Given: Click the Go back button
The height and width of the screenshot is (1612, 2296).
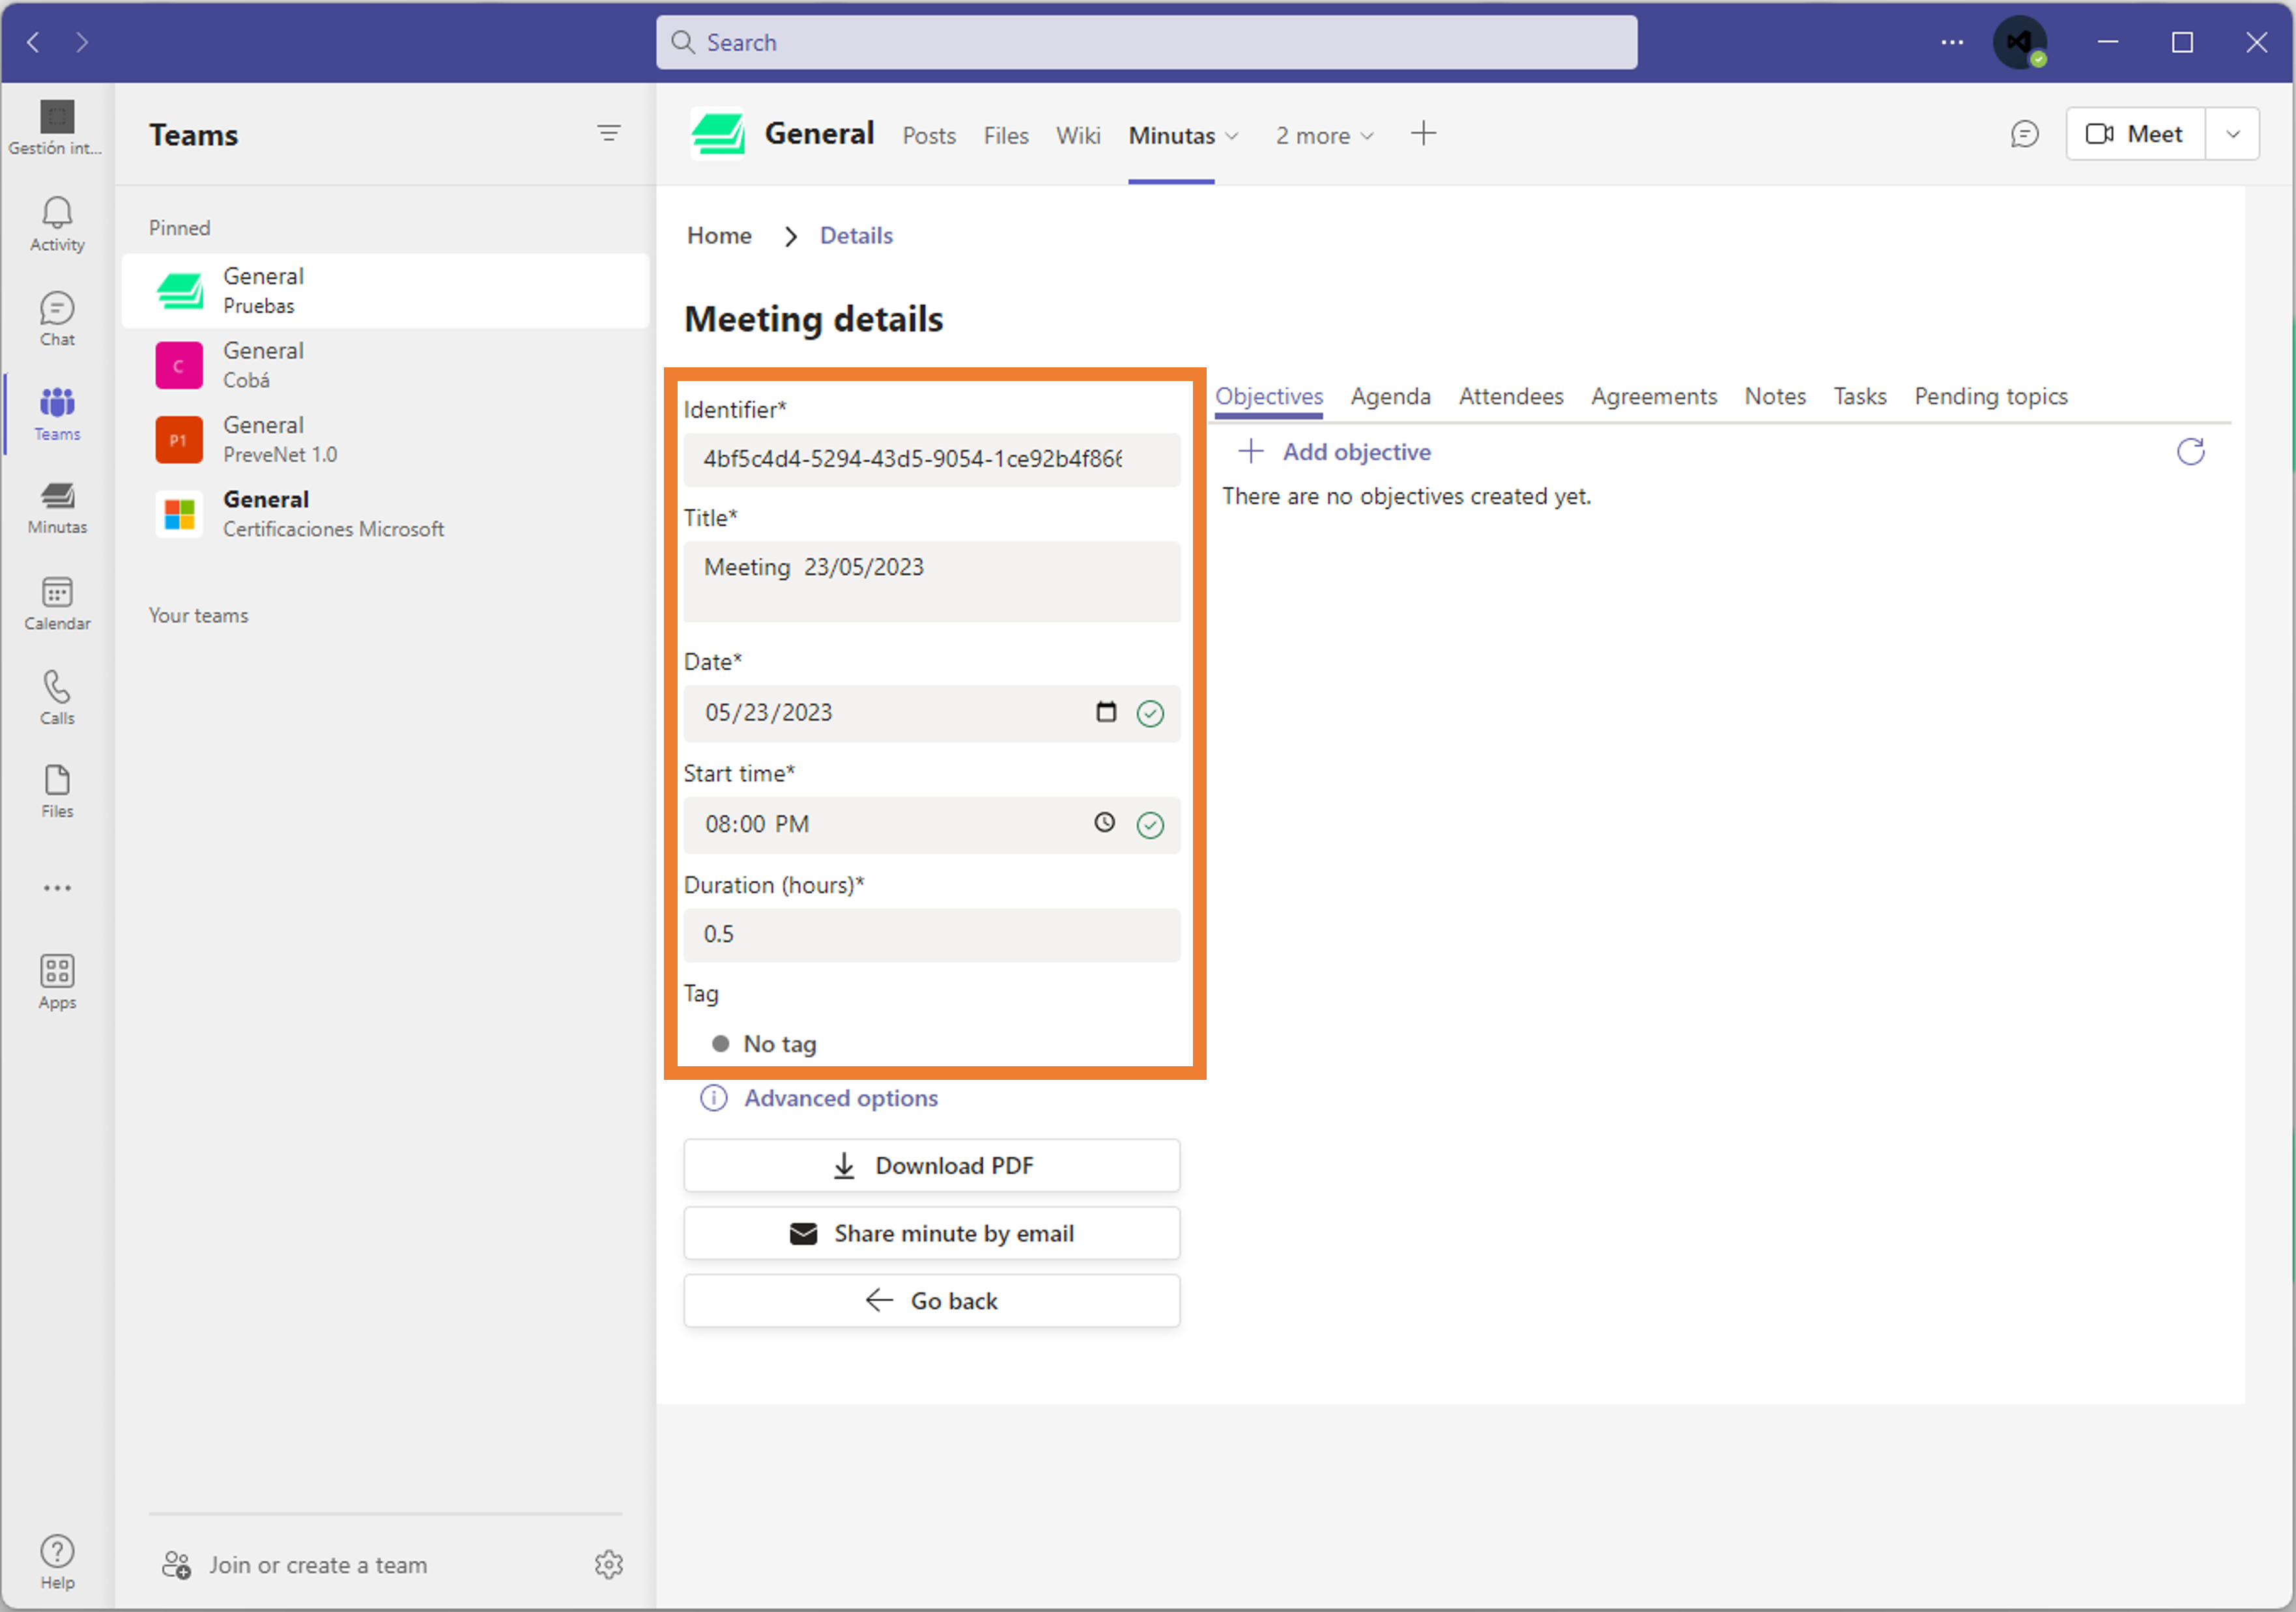Looking at the screenshot, I should (932, 1301).
